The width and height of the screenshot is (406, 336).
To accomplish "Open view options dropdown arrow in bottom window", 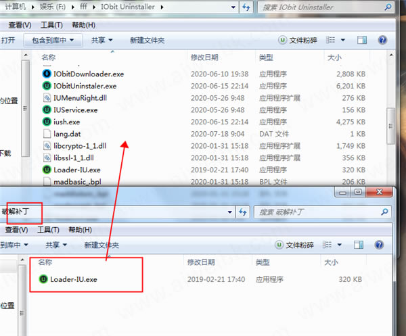I will point(340,245).
